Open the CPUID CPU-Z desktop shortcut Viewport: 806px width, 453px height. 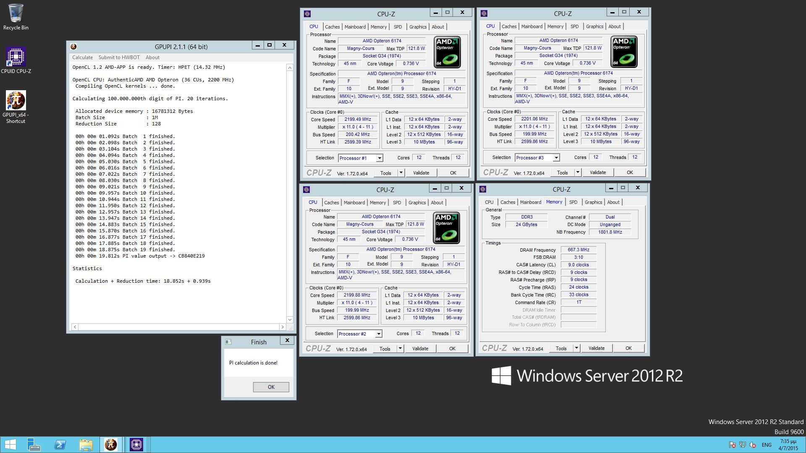(x=16, y=60)
